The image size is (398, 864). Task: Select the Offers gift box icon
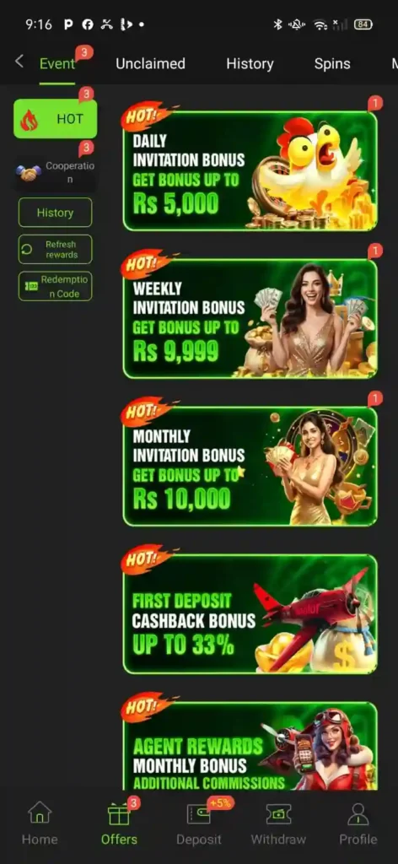[x=119, y=814]
